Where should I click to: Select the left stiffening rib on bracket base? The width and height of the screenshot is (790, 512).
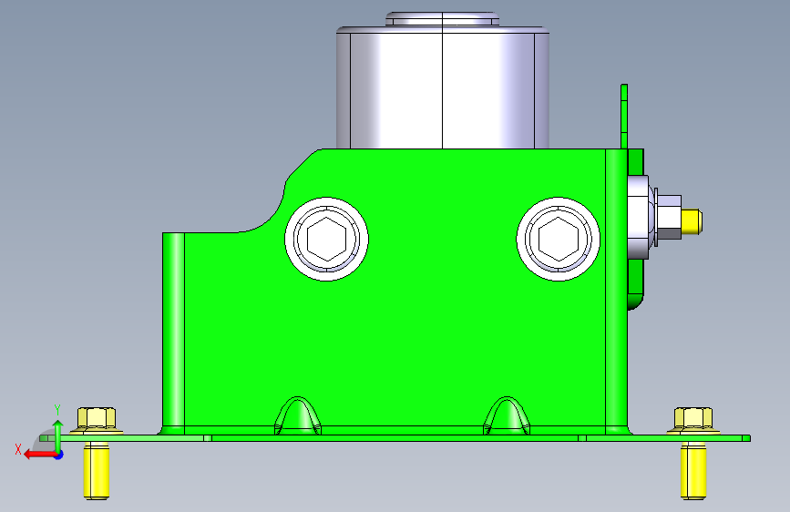pos(298,415)
